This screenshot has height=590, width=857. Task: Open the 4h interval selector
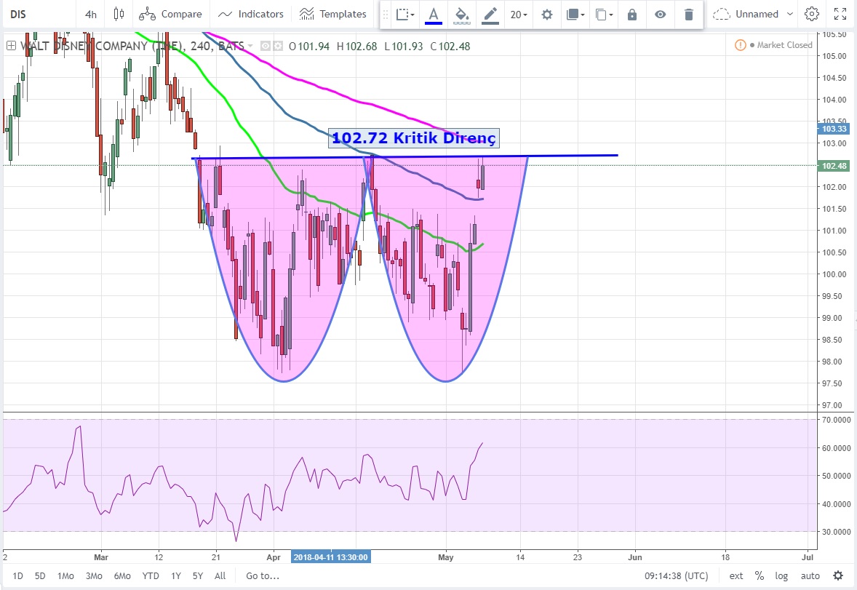pyautogui.click(x=90, y=14)
